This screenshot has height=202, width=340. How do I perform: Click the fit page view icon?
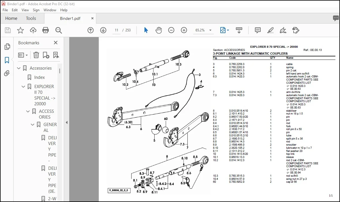[223, 30]
